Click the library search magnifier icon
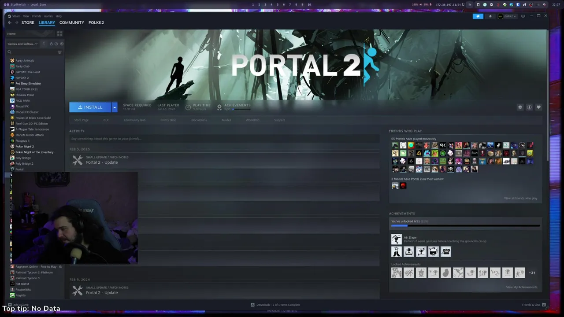 pos(9,52)
